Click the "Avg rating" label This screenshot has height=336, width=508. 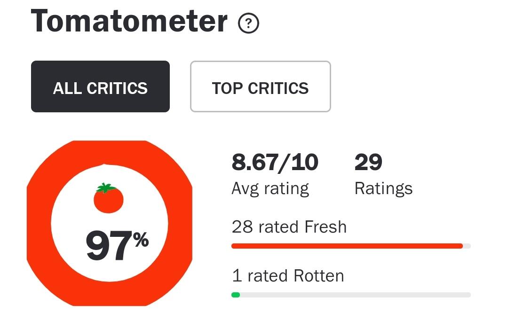coord(270,188)
